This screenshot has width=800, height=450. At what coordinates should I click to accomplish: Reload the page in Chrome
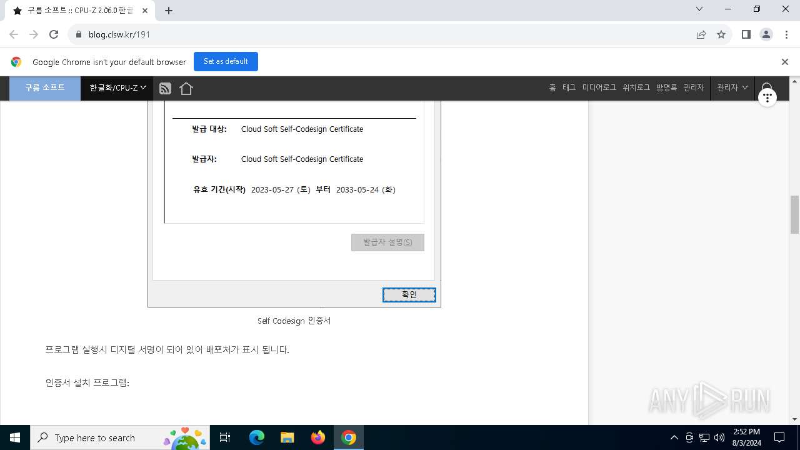pos(54,34)
